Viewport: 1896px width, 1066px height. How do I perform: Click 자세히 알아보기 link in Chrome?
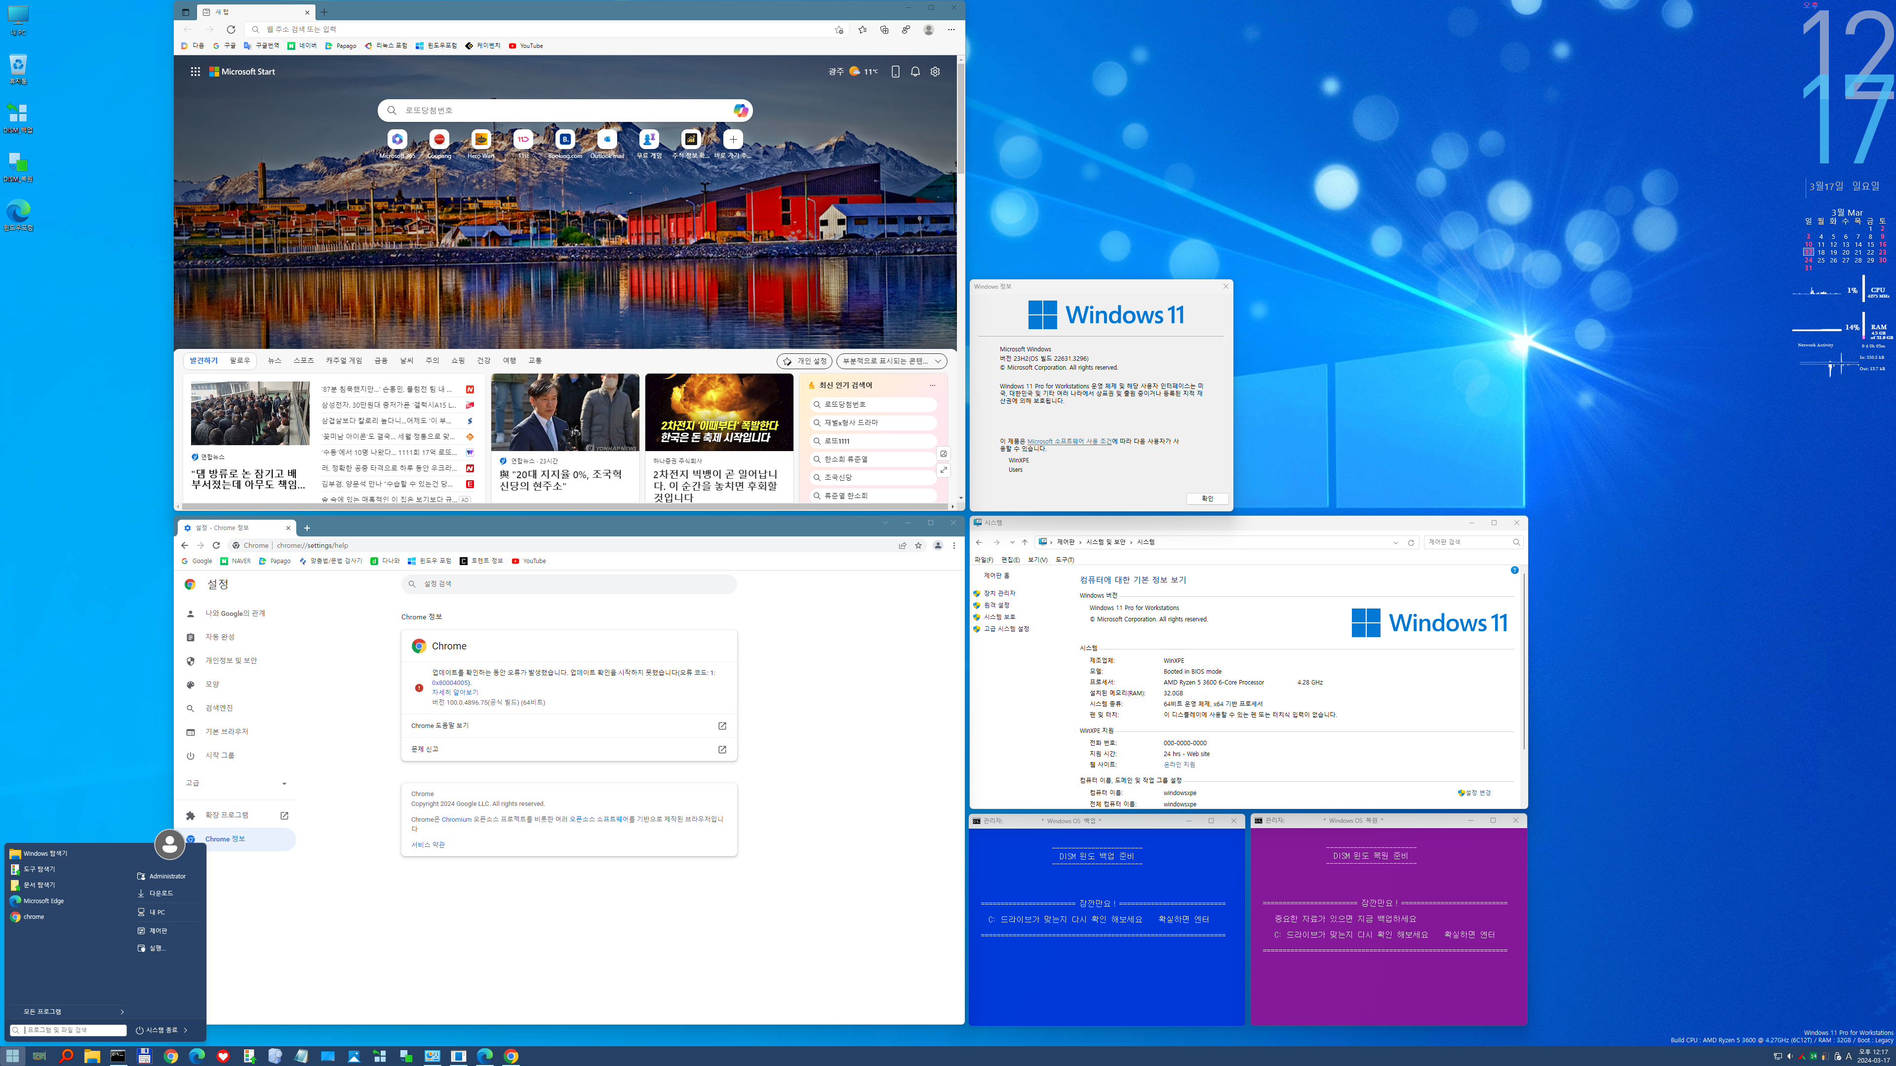(x=455, y=692)
